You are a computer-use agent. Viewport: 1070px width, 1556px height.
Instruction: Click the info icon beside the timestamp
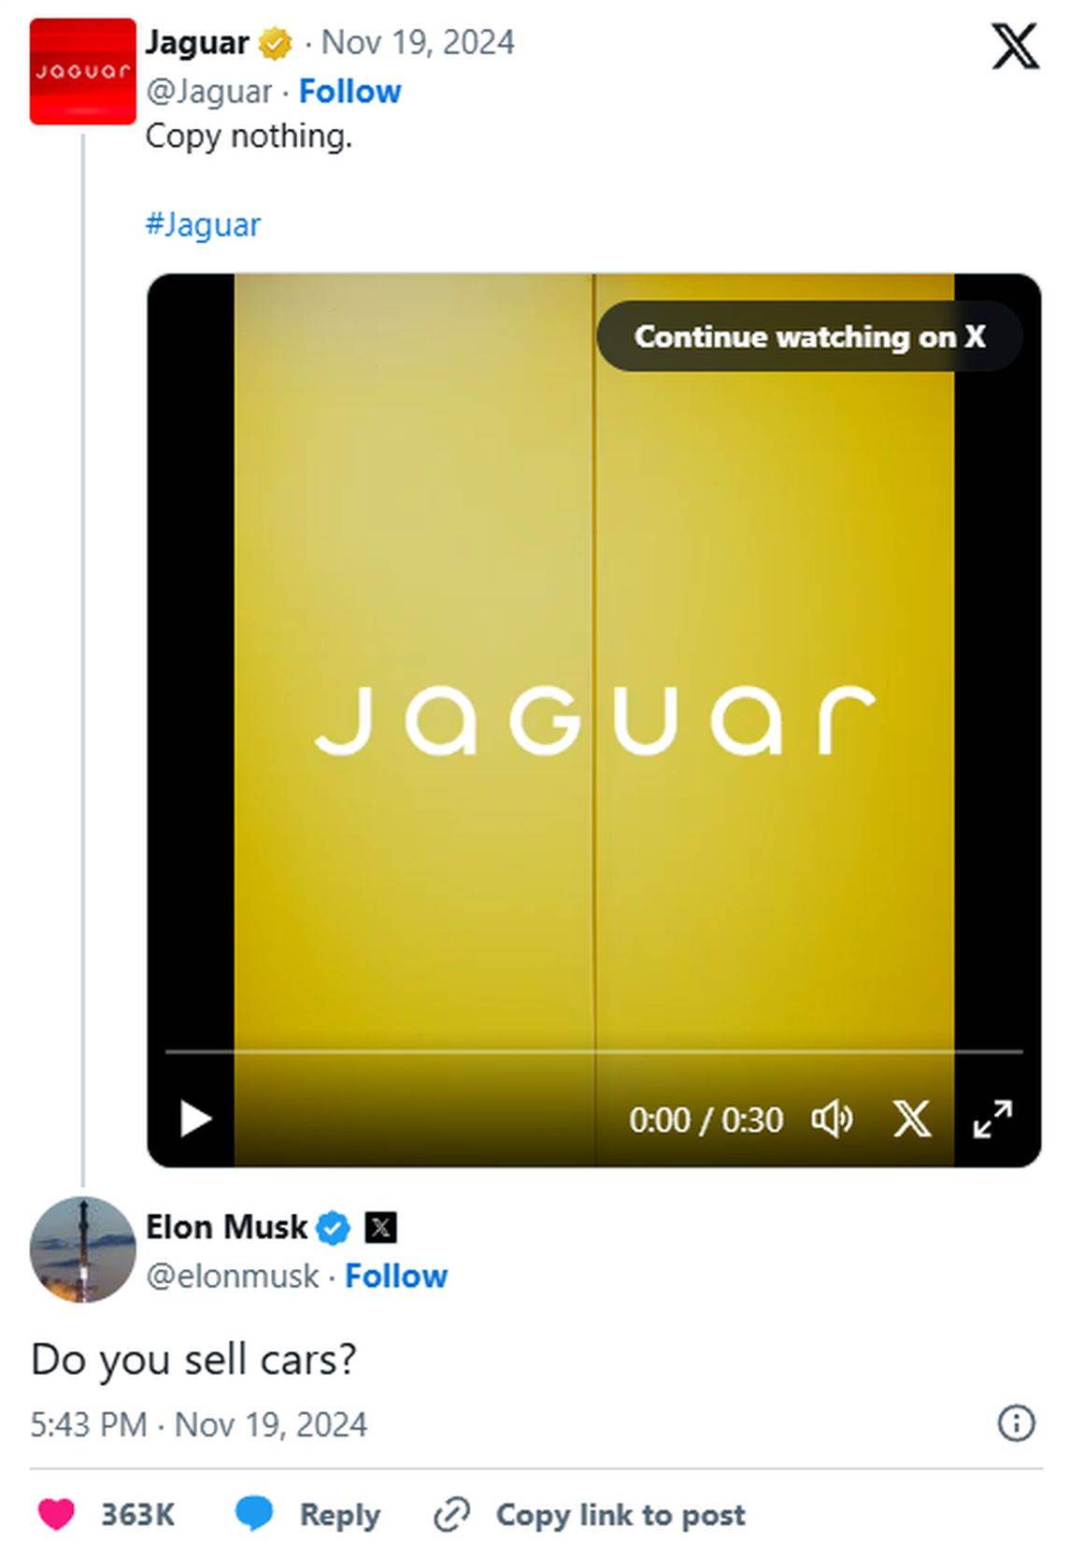[x=1016, y=1423]
